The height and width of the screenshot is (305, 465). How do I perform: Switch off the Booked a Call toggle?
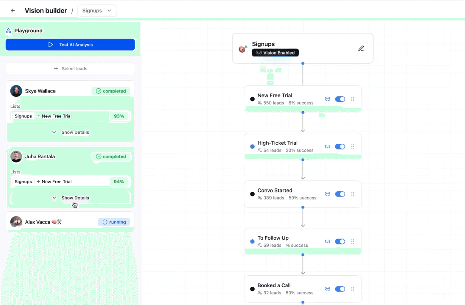[x=340, y=289]
